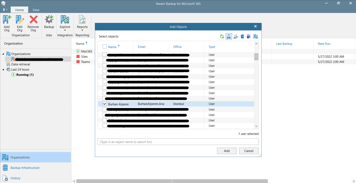The width and height of the screenshot is (356, 183).
Task: Open the Backup Infrastructure navigation pane
Action: pyautogui.click(x=35, y=168)
